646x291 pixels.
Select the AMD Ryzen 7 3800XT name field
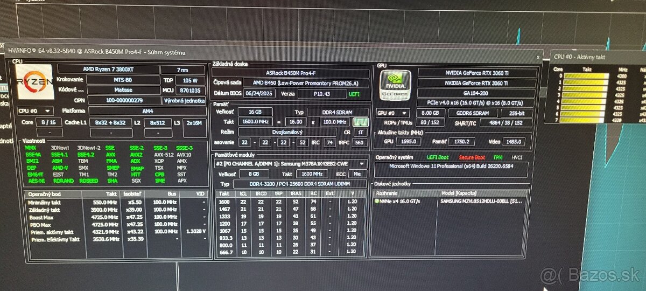(109, 68)
